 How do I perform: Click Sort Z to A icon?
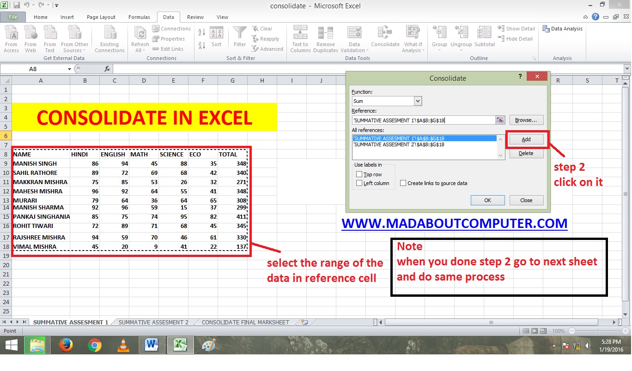[x=201, y=45]
